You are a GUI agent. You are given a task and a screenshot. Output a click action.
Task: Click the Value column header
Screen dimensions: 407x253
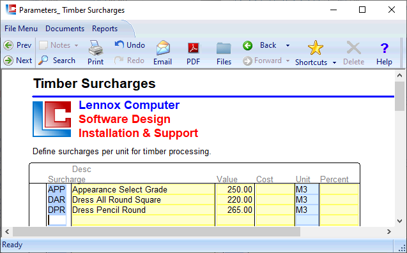(x=227, y=179)
